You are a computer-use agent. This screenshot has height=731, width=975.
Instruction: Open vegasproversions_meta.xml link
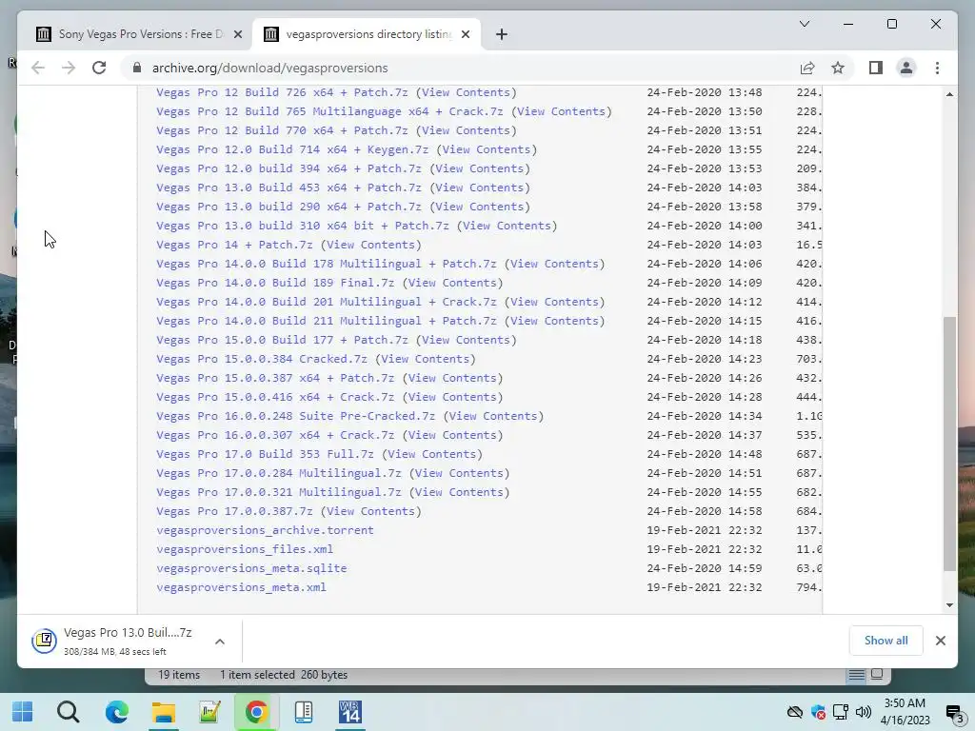click(x=241, y=587)
